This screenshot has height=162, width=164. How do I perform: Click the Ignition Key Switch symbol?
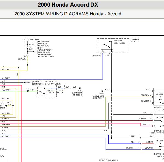(x=107, y=45)
